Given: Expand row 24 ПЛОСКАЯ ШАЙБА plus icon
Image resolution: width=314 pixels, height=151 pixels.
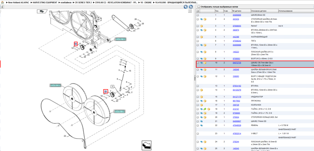Looking at the screenshot, I should point(198,142).
